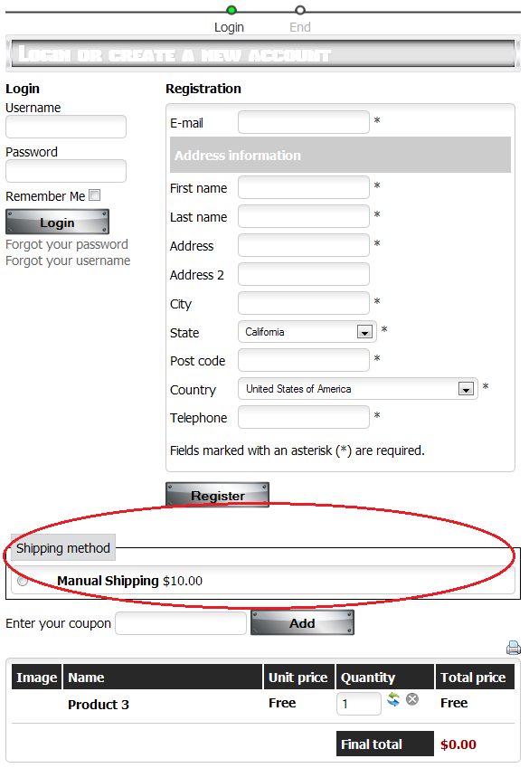Screen dimensions: 529x768
Task: Click the printer icon above cart table
Action: [513, 648]
